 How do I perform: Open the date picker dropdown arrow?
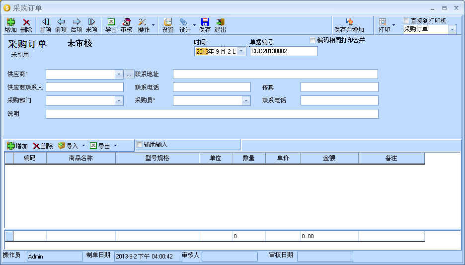click(x=241, y=51)
